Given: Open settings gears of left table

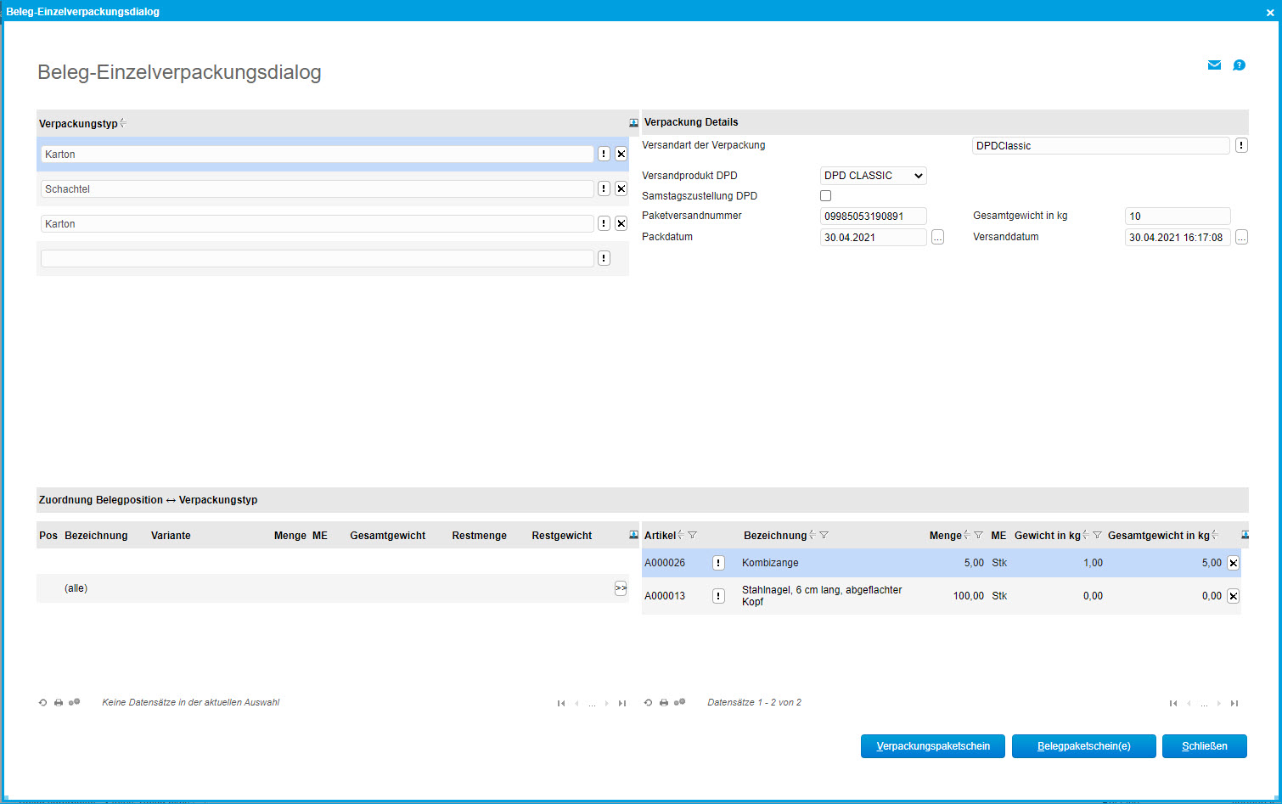Looking at the screenshot, I should (75, 702).
